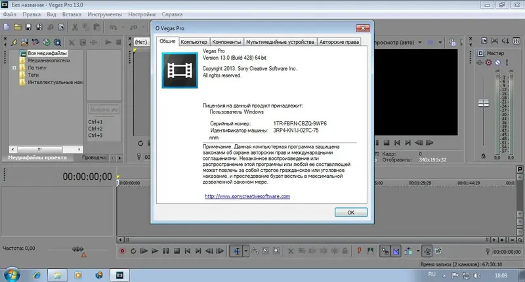This screenshot has width=525, height=282.
Task: Switch to Компоненты tab in About dialog
Action: tap(226, 42)
